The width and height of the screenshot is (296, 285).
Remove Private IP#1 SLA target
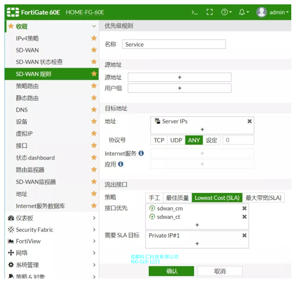[244, 235]
